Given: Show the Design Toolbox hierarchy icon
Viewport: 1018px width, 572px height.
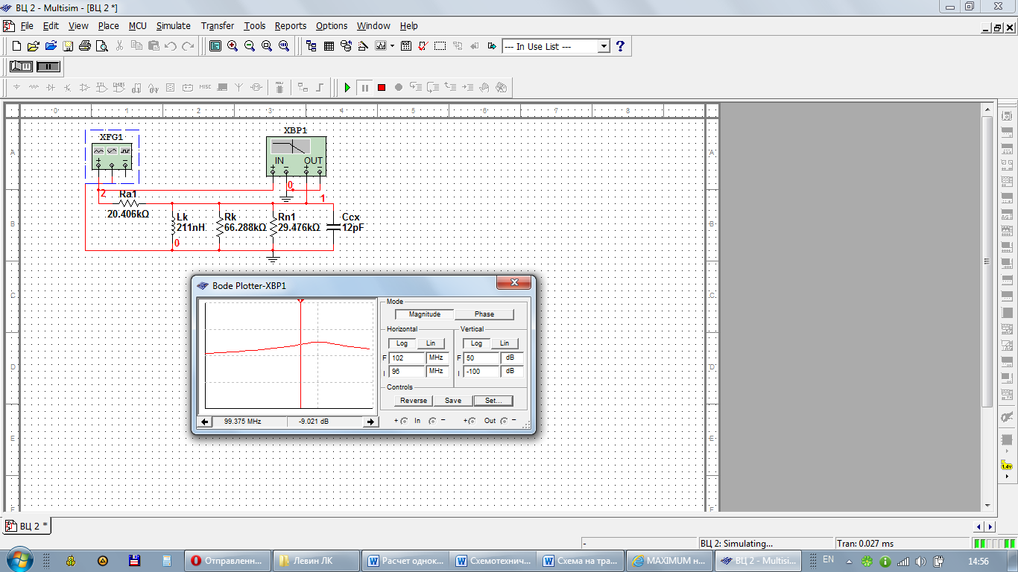Looking at the screenshot, I should tap(312, 46).
